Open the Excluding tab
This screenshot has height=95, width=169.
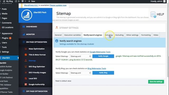click(119, 35)
